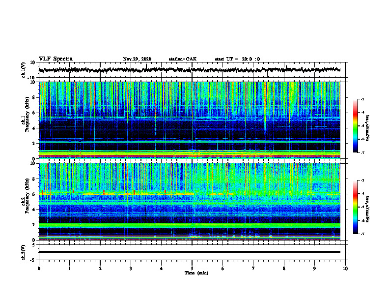Click the "4" kHz tick on ch.1 spectrogram
The width and height of the screenshot is (389, 301).
pyautogui.click(x=34, y=128)
